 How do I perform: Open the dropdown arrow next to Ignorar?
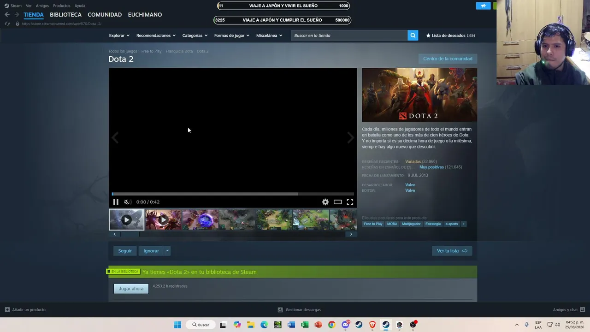click(x=167, y=251)
